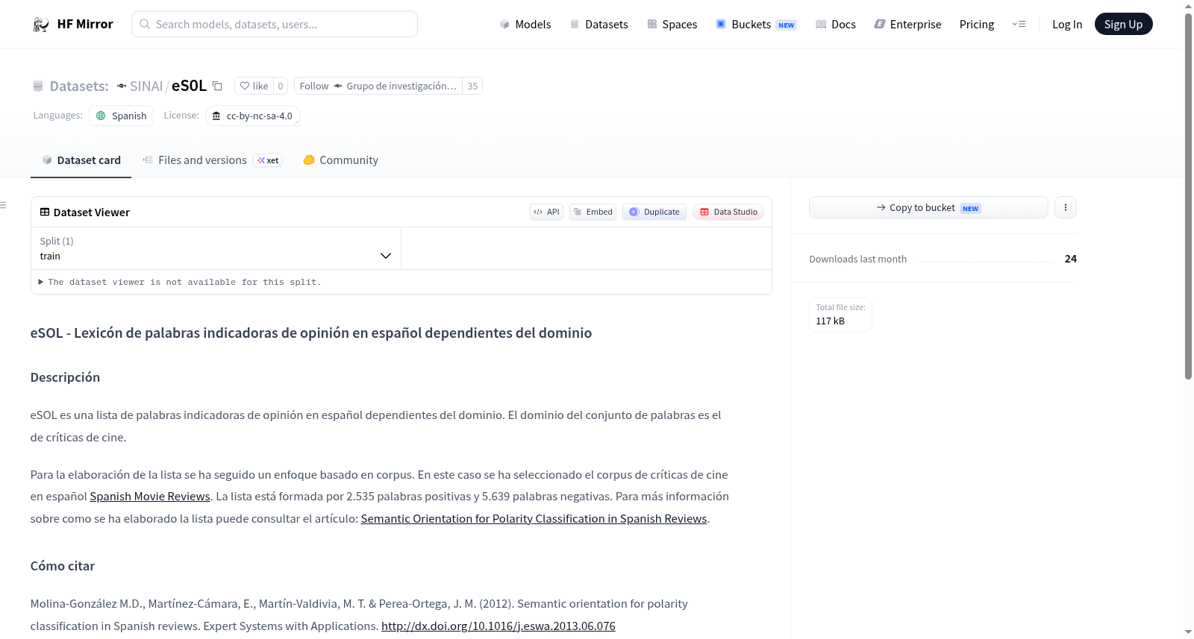The height and width of the screenshot is (639, 1194).
Task: Open Buckets in navigation
Action: (756, 25)
